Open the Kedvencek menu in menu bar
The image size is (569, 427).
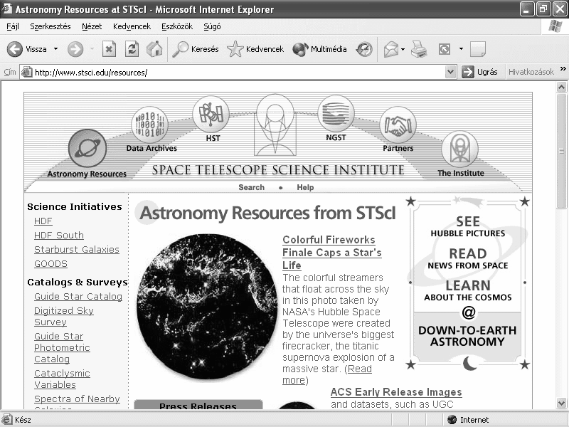point(132,26)
